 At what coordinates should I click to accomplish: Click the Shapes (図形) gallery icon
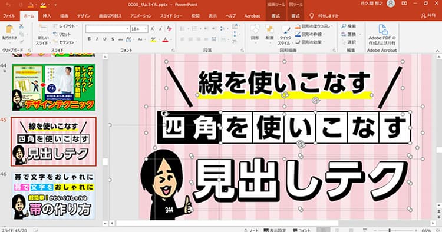[x=255, y=29]
